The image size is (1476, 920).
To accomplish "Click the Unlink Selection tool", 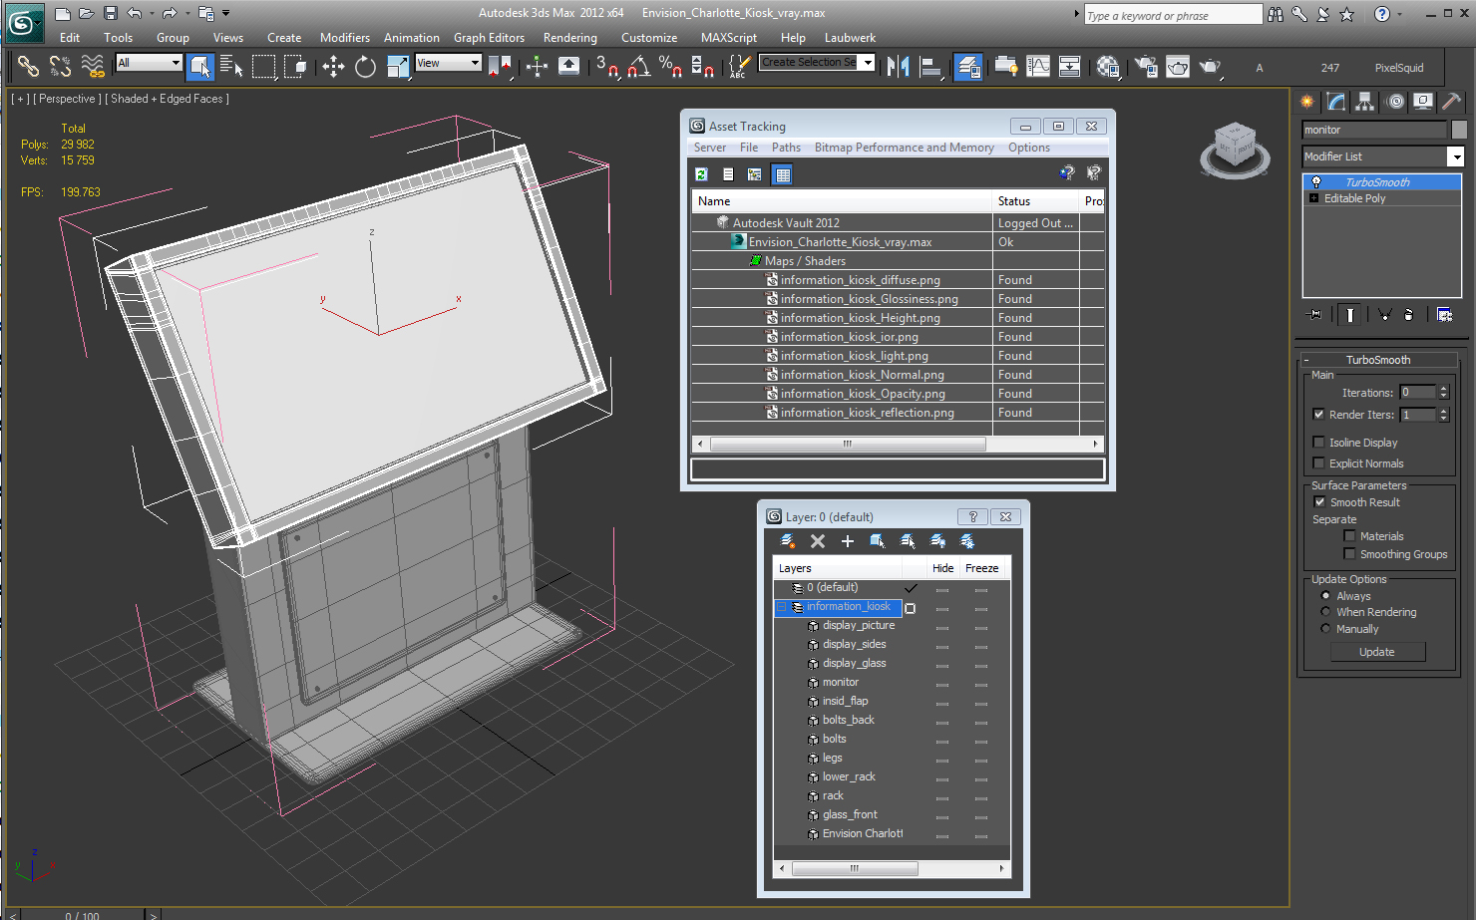I will [60, 67].
